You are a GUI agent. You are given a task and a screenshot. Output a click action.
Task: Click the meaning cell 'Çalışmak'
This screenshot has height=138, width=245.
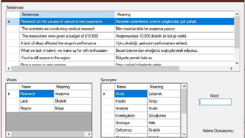(x=164, y=94)
